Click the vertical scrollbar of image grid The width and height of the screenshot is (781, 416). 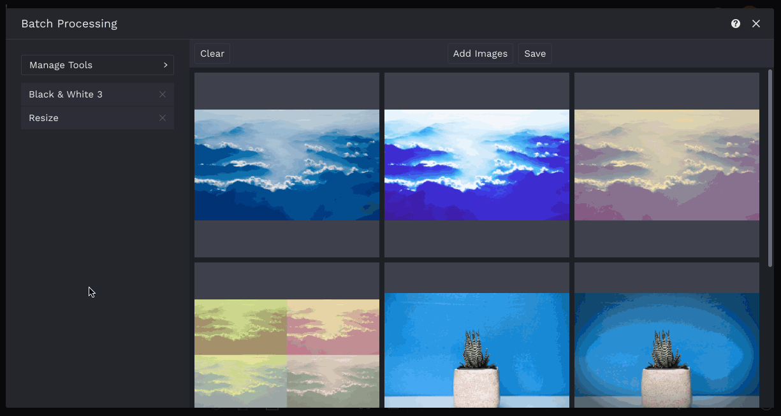pyautogui.click(x=770, y=168)
